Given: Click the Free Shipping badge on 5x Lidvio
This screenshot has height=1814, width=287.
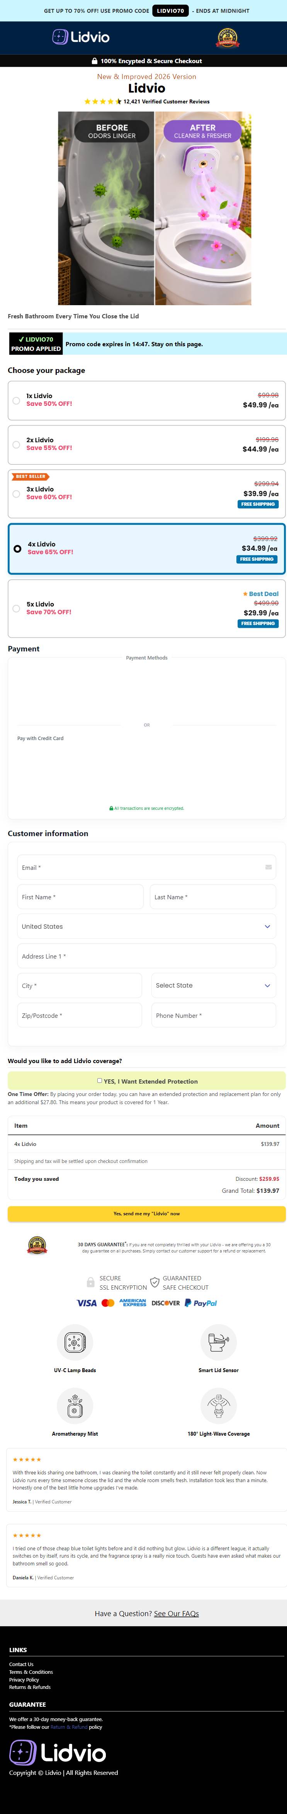Looking at the screenshot, I should [x=258, y=623].
